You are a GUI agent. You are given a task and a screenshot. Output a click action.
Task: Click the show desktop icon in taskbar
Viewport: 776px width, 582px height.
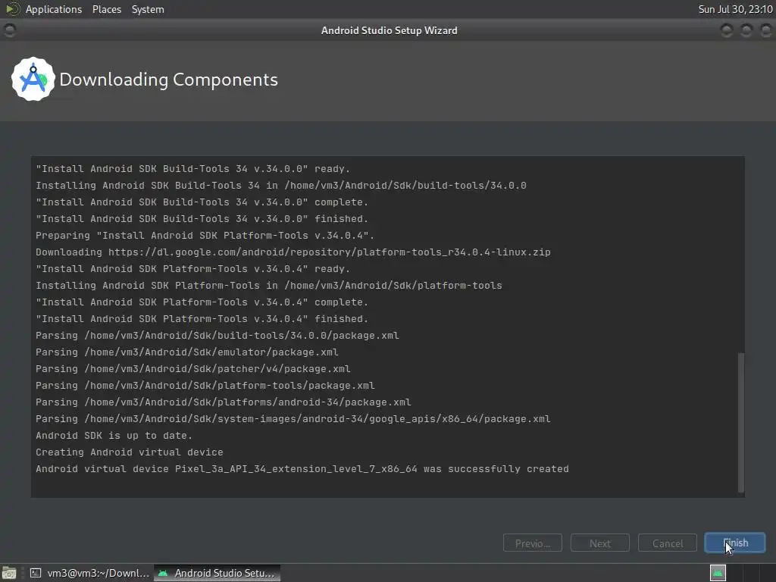click(x=9, y=573)
